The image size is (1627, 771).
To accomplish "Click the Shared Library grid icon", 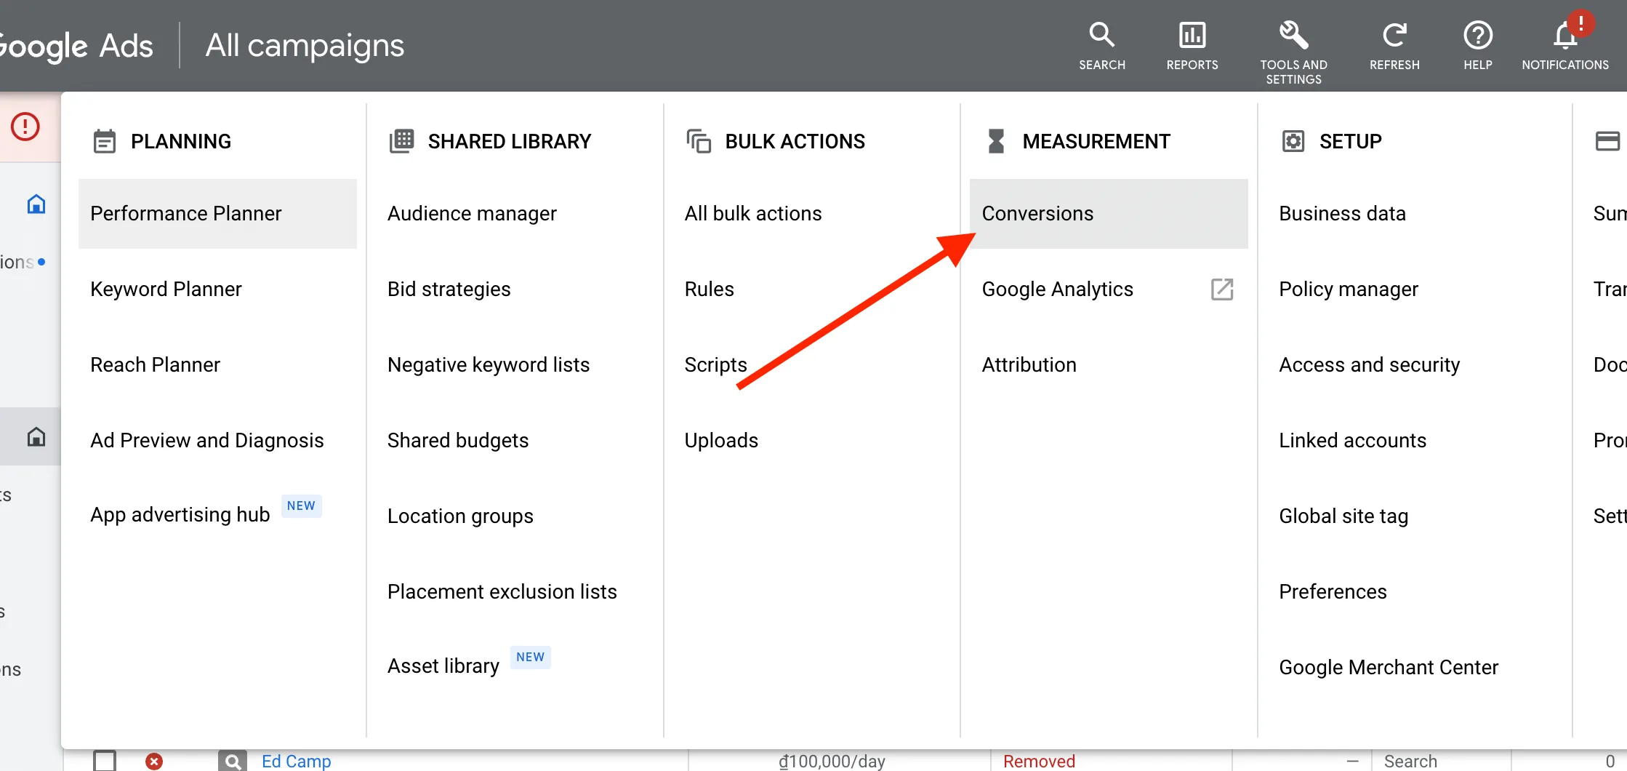I will point(401,140).
